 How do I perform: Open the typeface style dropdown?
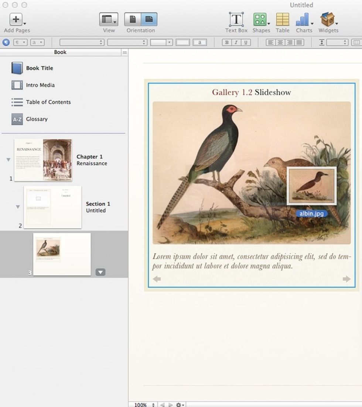[127, 42]
